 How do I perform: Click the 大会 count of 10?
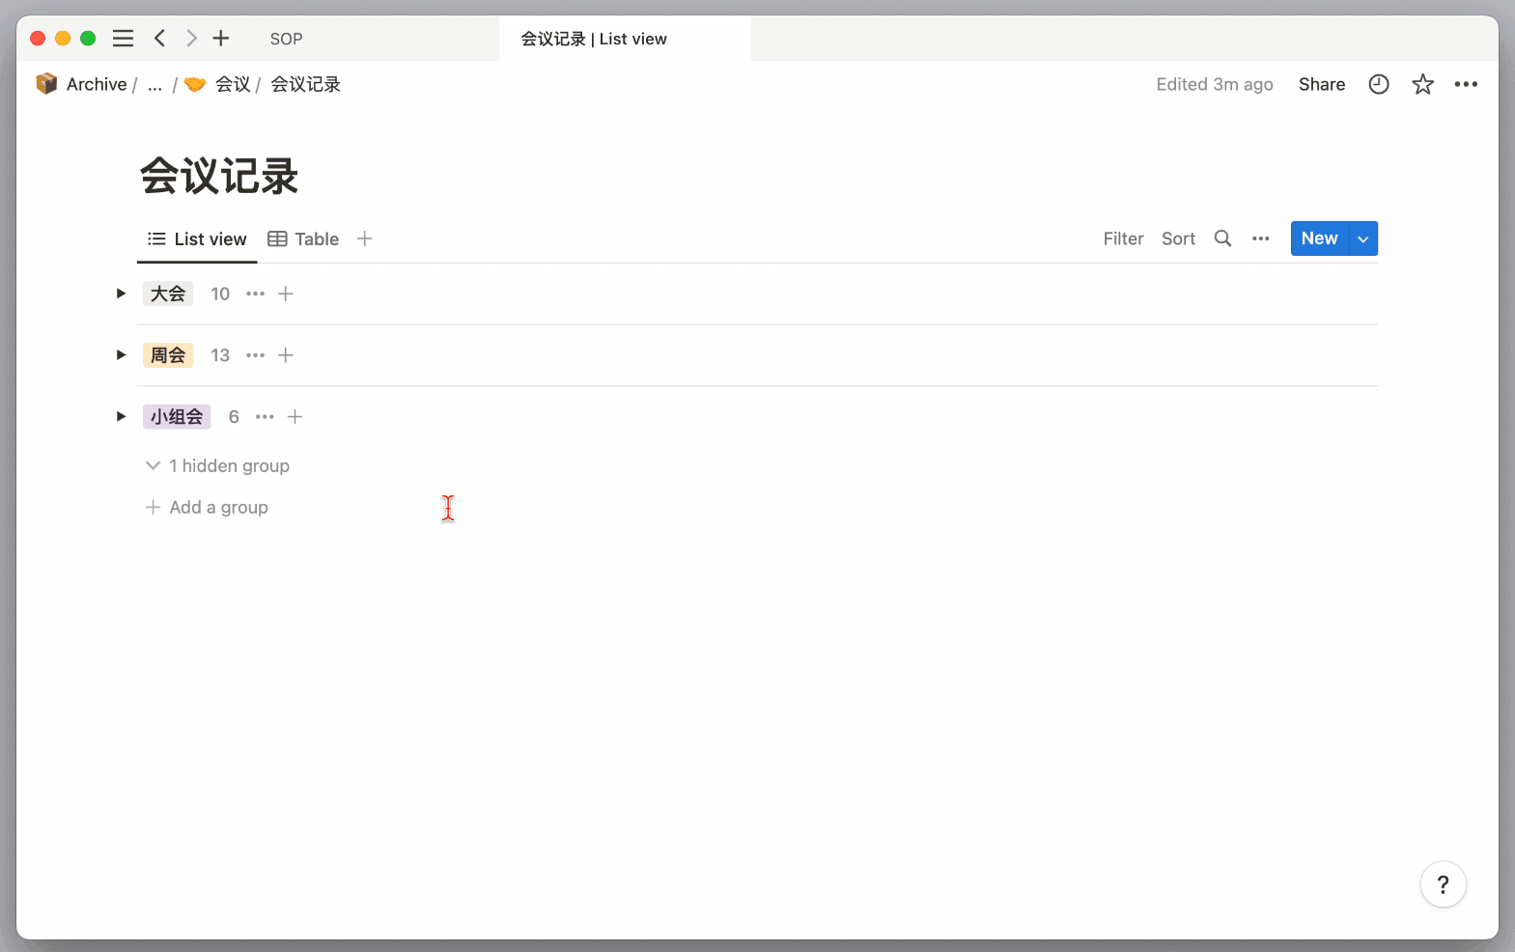220,294
